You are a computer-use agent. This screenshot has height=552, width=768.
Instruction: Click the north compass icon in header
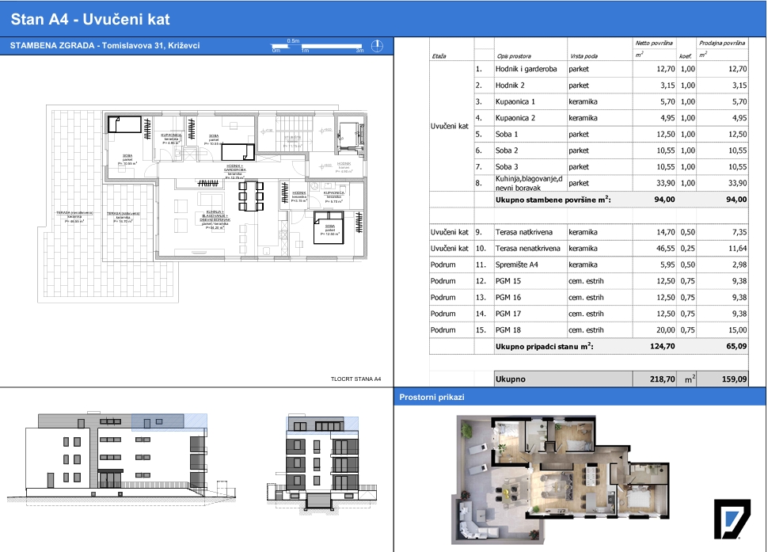pos(377,46)
